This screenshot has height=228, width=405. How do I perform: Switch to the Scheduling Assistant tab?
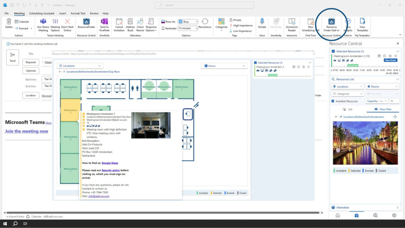pos(41,13)
